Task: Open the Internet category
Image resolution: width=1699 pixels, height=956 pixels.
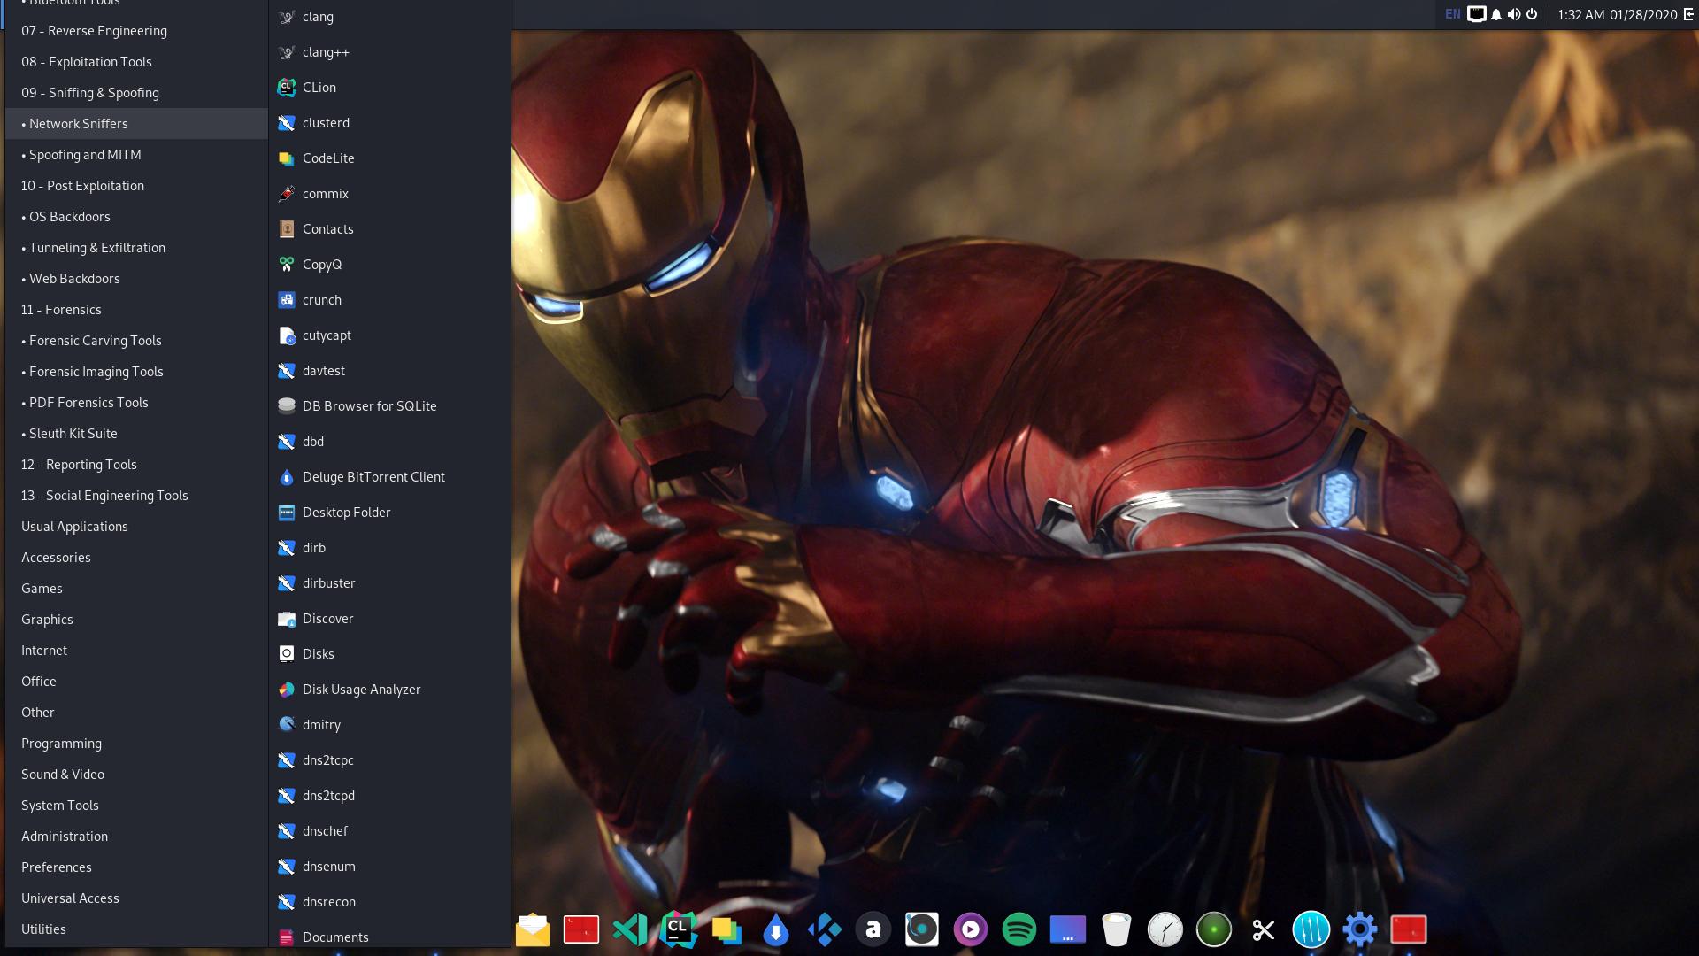Action: tap(136, 651)
